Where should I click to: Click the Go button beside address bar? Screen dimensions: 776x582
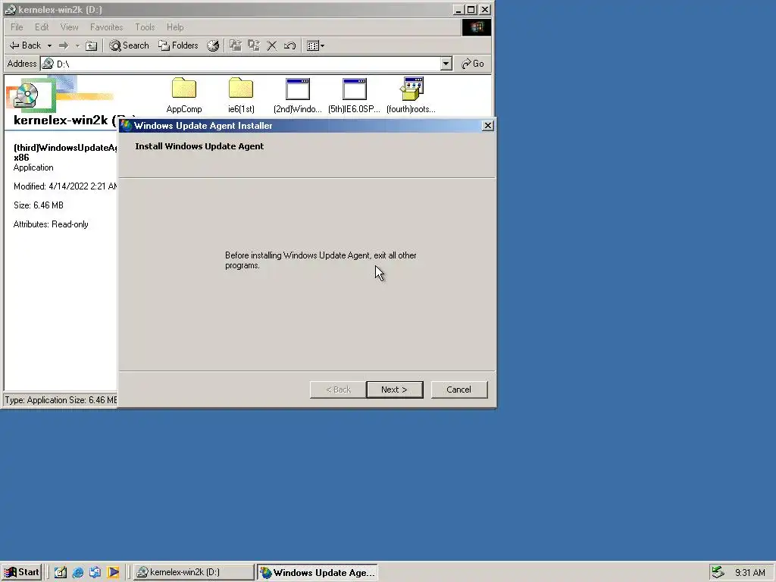(473, 64)
